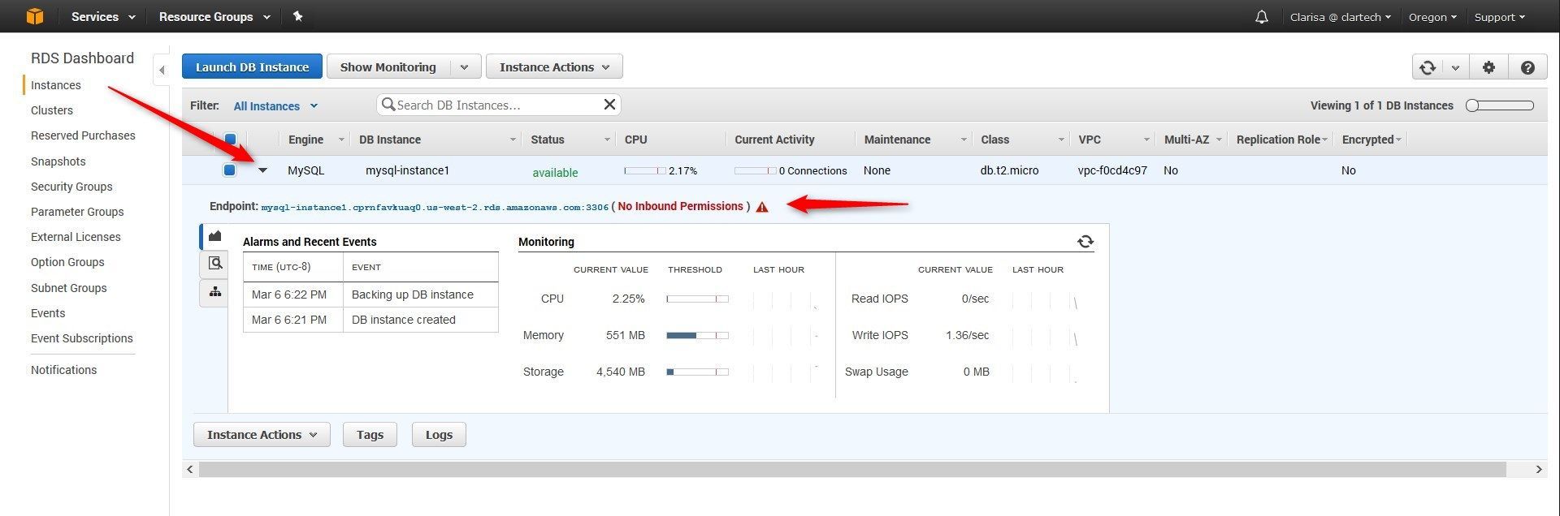Open the Support dropdown menu
The image size is (1560, 516).
tap(1500, 17)
